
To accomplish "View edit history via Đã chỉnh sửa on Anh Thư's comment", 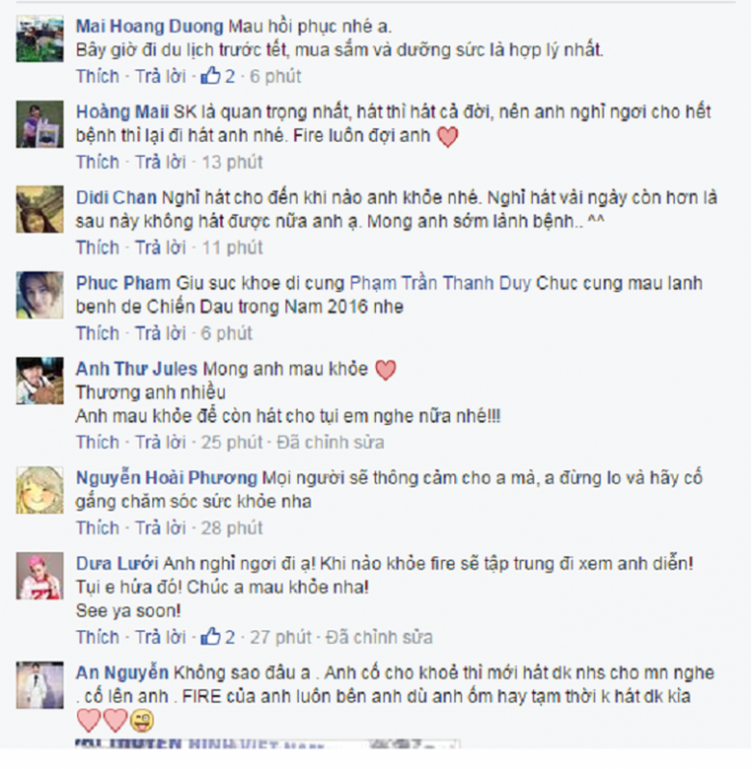I will tap(330, 442).
